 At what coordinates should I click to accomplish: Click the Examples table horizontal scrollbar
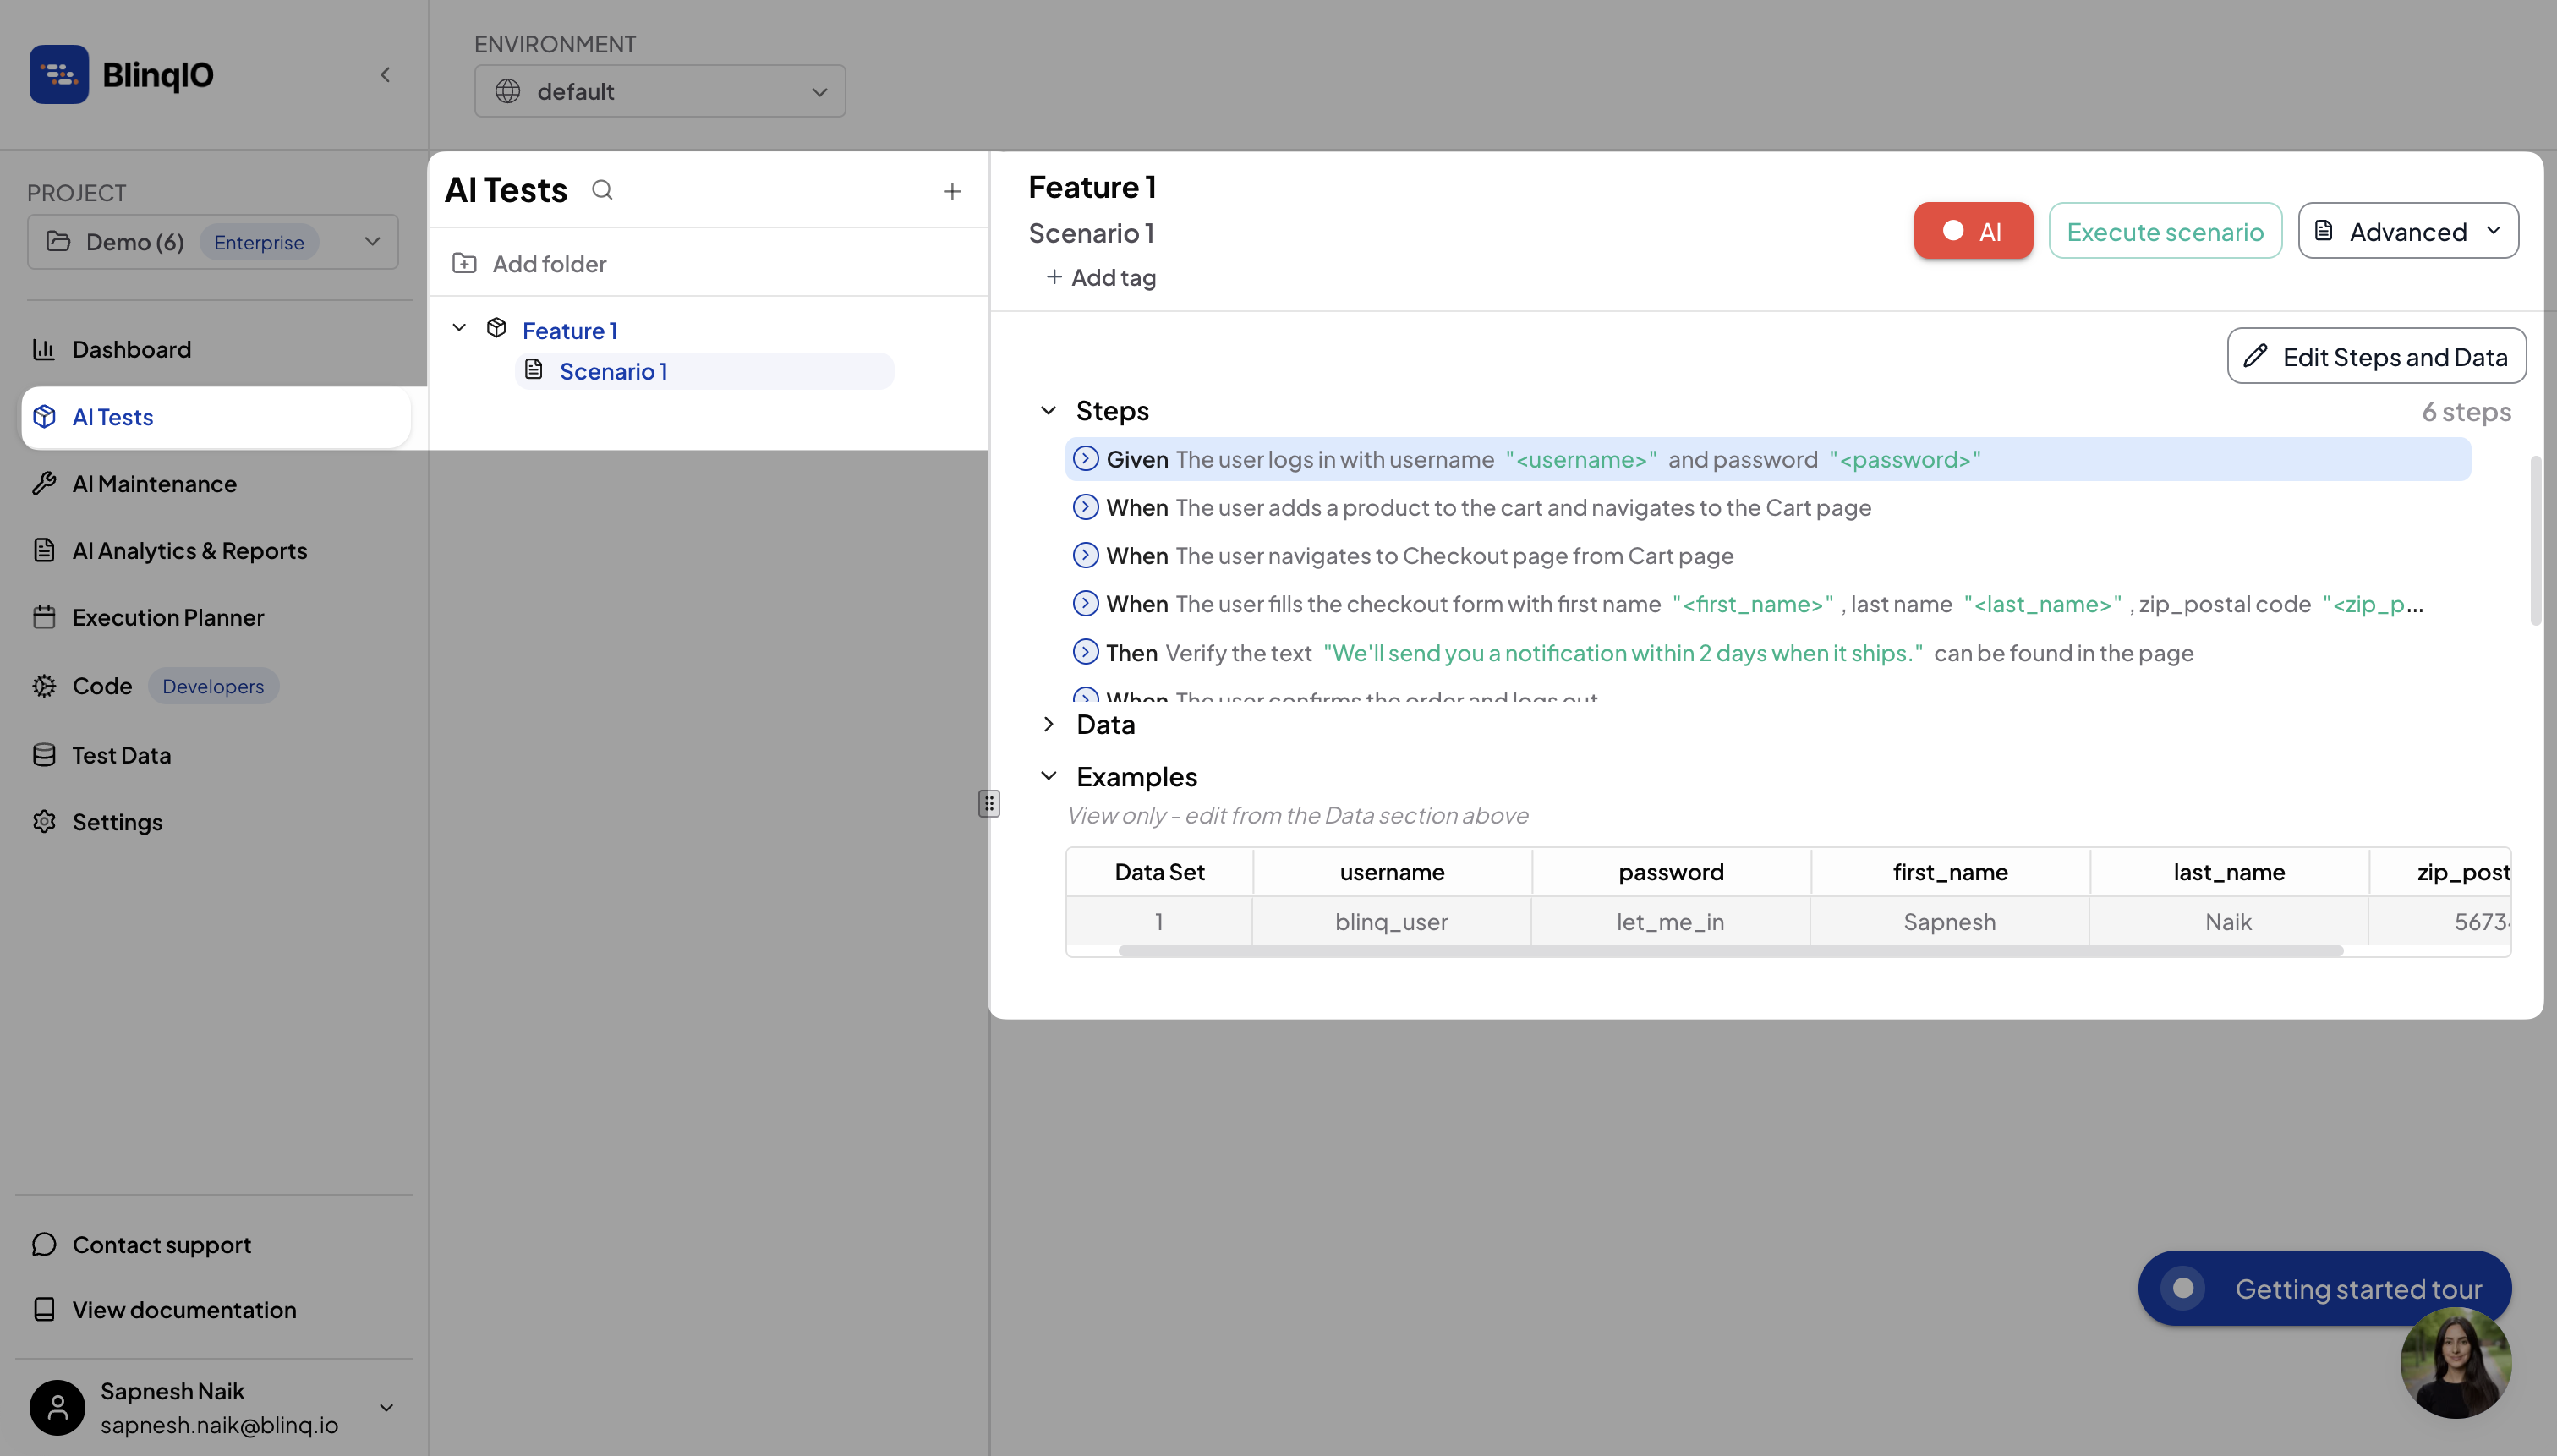[1730, 950]
